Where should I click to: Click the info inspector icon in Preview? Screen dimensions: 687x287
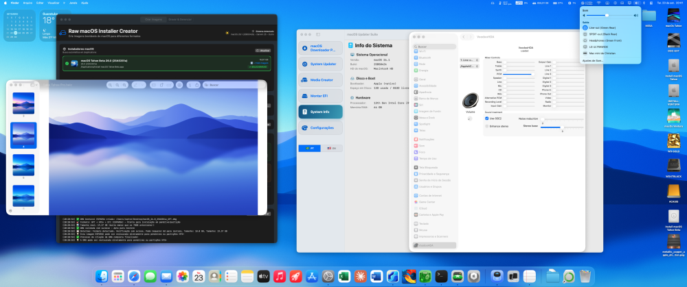(x=190, y=85)
